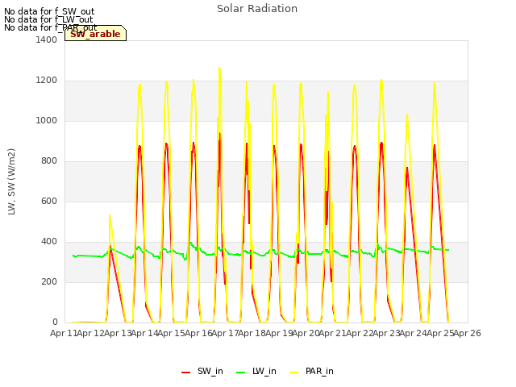The image size is (516, 387).
Task: Click the Apr 23 x-axis label
Action: coord(386,333)
